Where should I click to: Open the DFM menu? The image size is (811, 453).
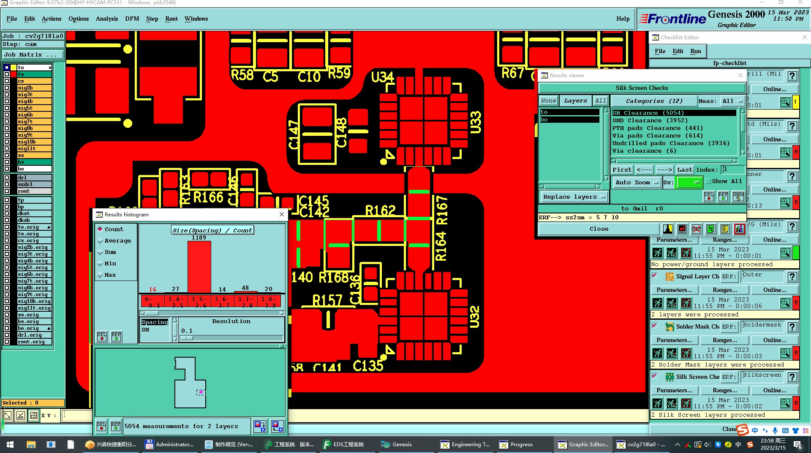click(x=132, y=19)
